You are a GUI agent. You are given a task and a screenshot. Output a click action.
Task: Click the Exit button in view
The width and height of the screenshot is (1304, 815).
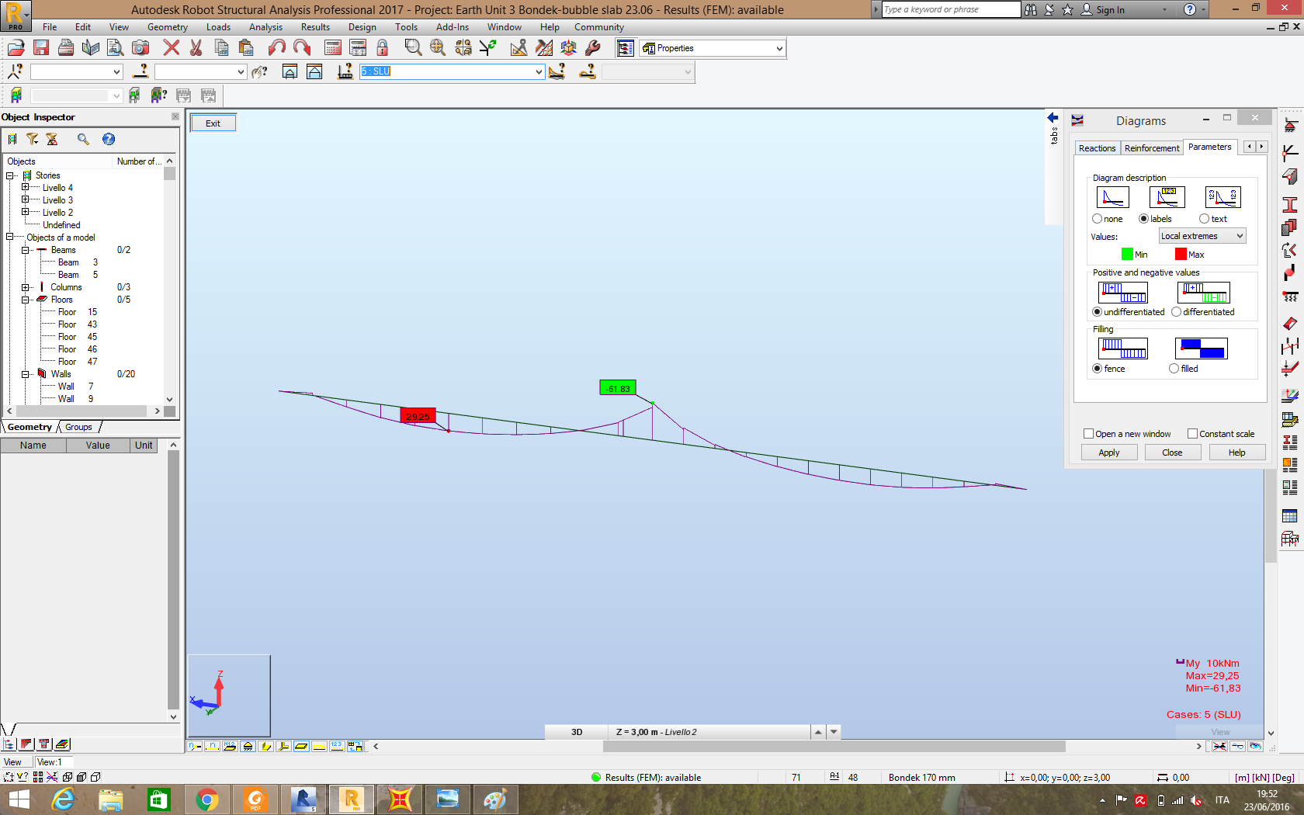click(213, 123)
